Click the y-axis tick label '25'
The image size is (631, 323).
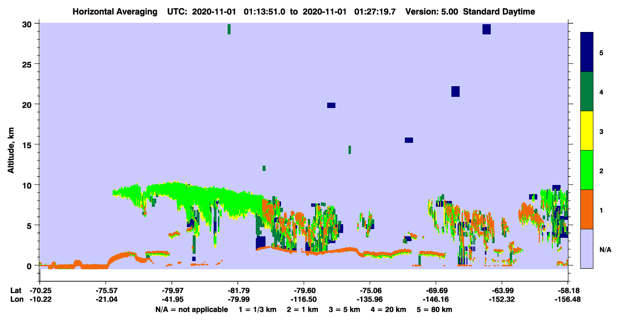(x=28, y=64)
